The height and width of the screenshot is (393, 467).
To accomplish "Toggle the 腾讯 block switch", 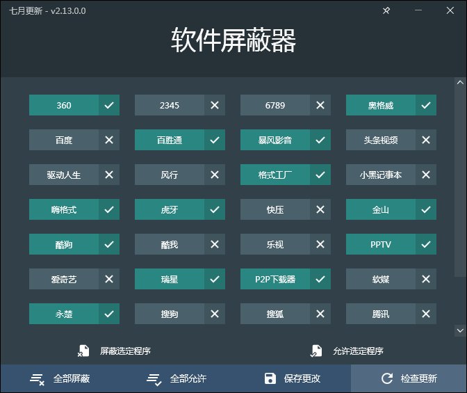I will click(x=391, y=314).
